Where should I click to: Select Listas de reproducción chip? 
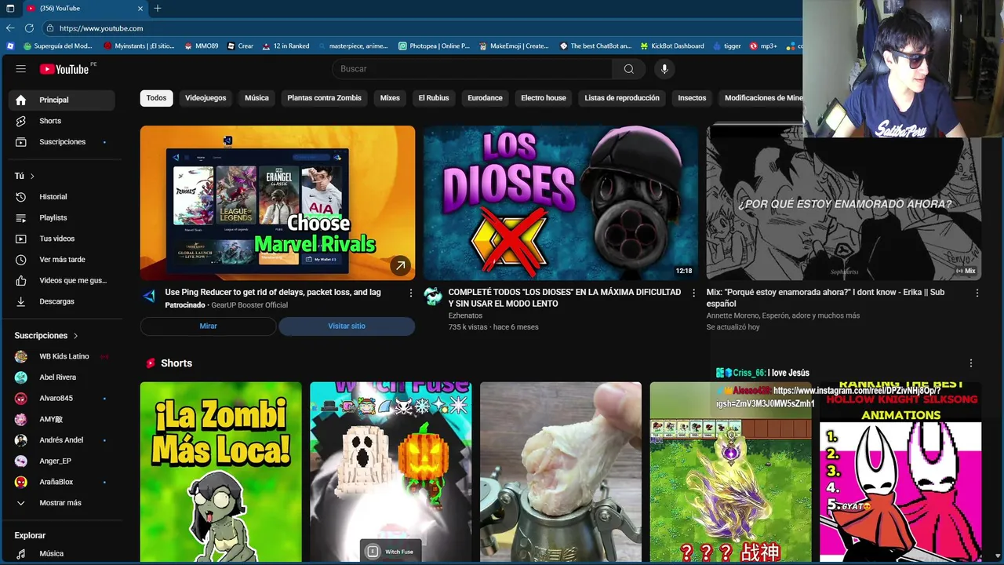[622, 98]
